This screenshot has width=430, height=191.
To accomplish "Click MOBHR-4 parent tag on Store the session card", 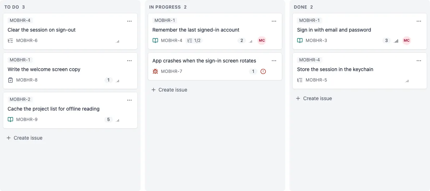I will coord(310,60).
